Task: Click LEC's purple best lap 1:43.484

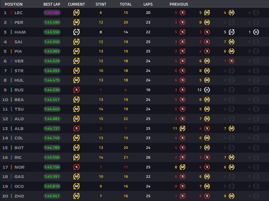Action: click(x=52, y=13)
